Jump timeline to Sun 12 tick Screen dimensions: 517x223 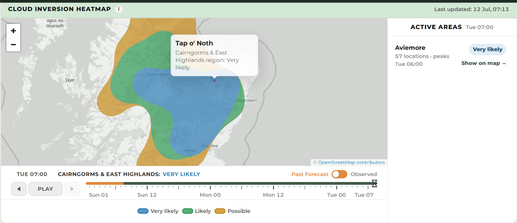147,187
